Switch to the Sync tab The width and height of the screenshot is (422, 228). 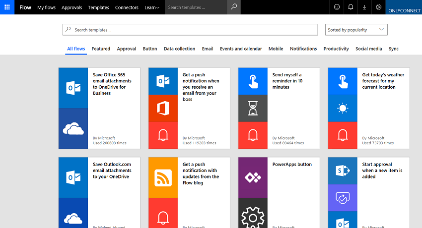pos(394,49)
